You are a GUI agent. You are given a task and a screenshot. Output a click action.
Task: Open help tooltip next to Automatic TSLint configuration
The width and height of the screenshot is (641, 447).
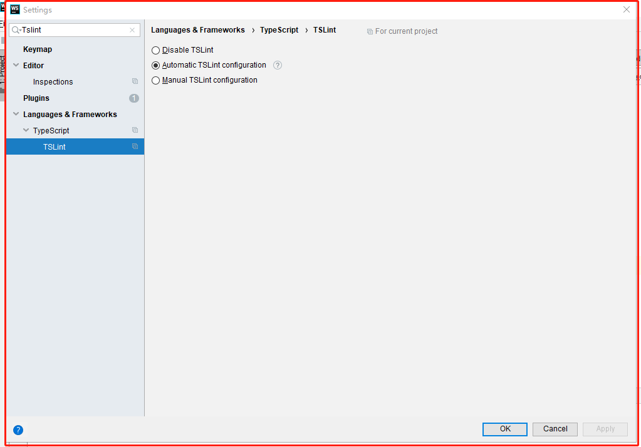click(278, 65)
